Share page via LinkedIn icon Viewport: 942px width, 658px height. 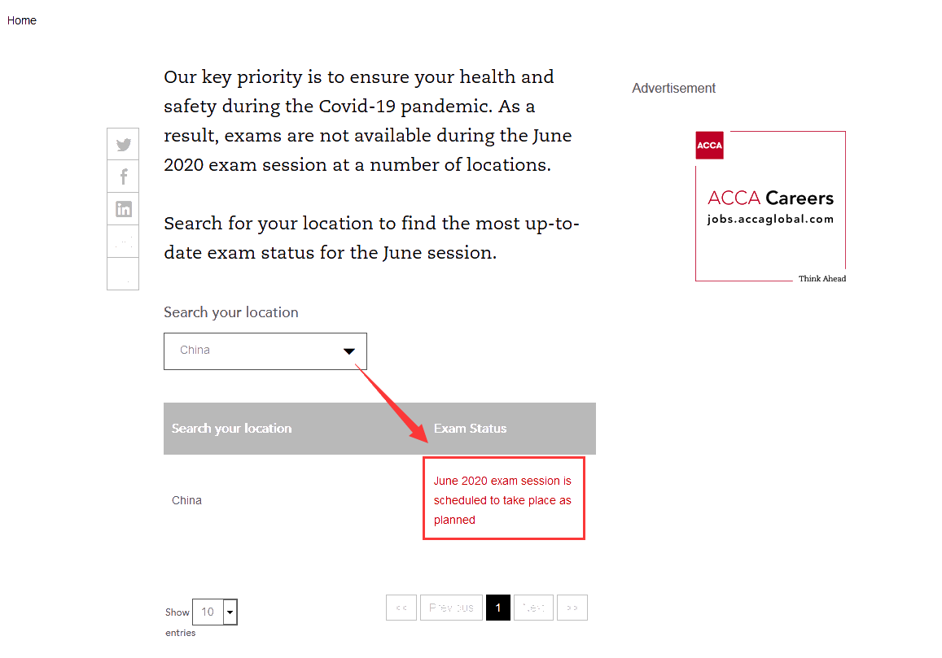123,209
